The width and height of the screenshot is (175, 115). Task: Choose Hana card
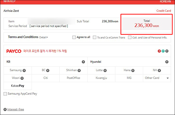point(129,70)
